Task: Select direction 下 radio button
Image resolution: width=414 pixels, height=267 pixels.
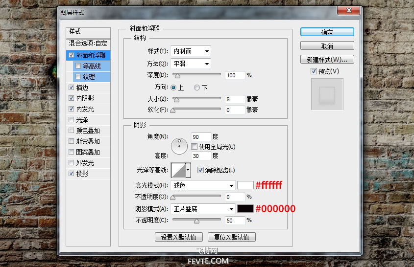Action: (x=196, y=88)
